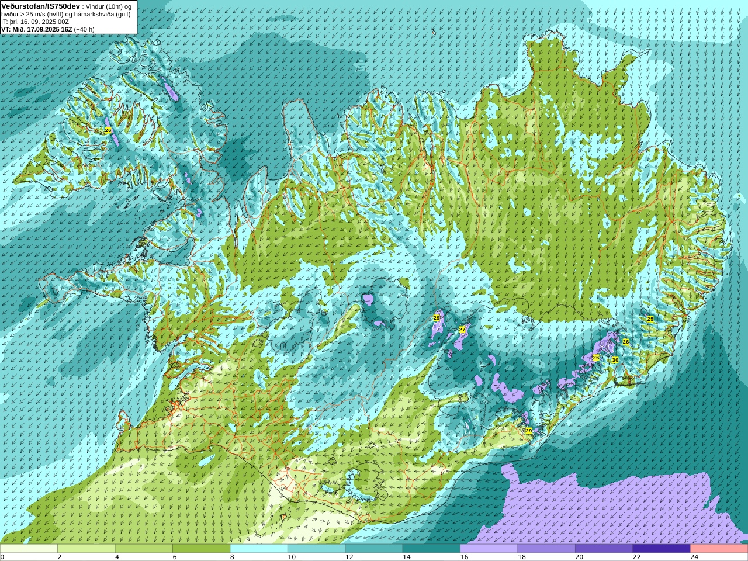Click the "(+40 h)" forecast offset text

click(x=84, y=29)
